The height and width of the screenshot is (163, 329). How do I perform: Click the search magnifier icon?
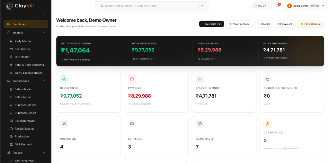click(x=102, y=6)
